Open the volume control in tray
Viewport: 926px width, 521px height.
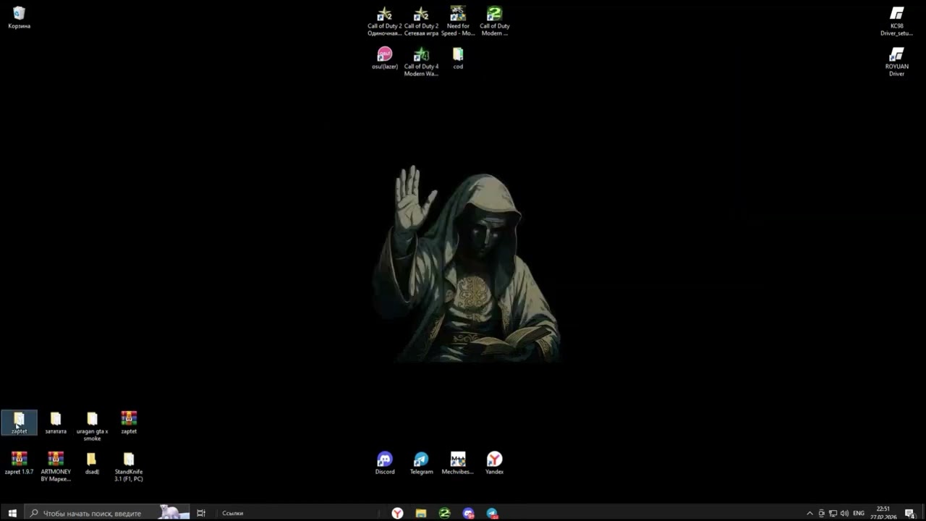(x=844, y=513)
